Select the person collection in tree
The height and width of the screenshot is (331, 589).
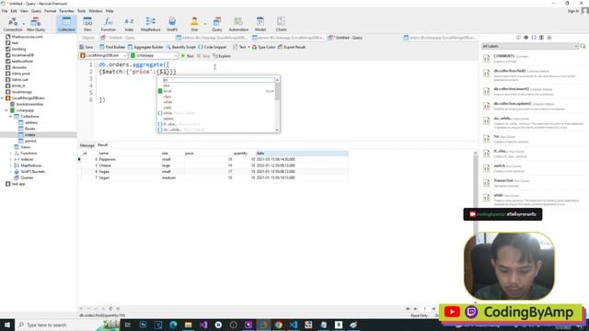[x=30, y=141]
